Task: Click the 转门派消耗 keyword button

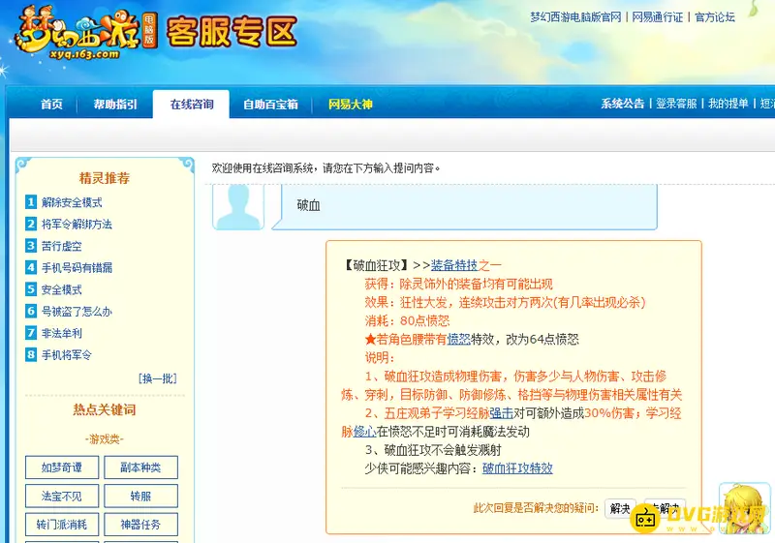Action: pos(62,525)
